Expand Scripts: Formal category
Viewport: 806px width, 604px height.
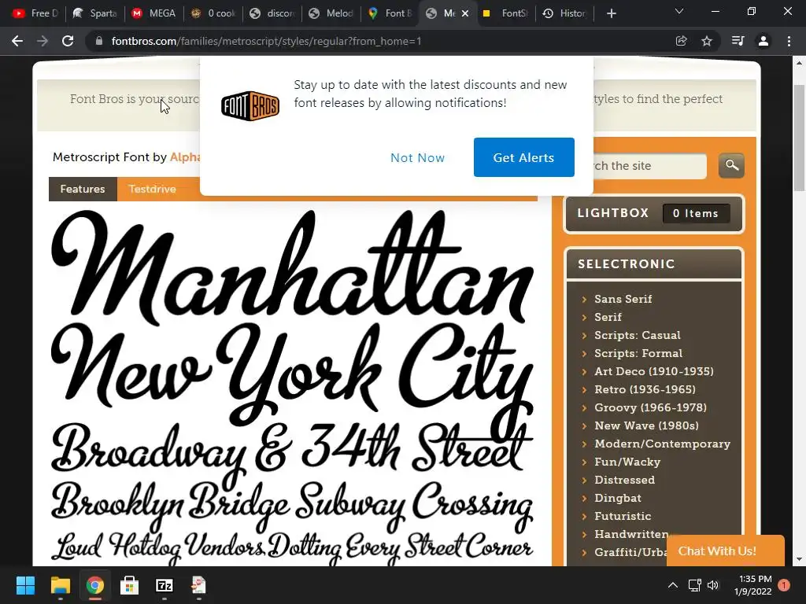tap(638, 353)
